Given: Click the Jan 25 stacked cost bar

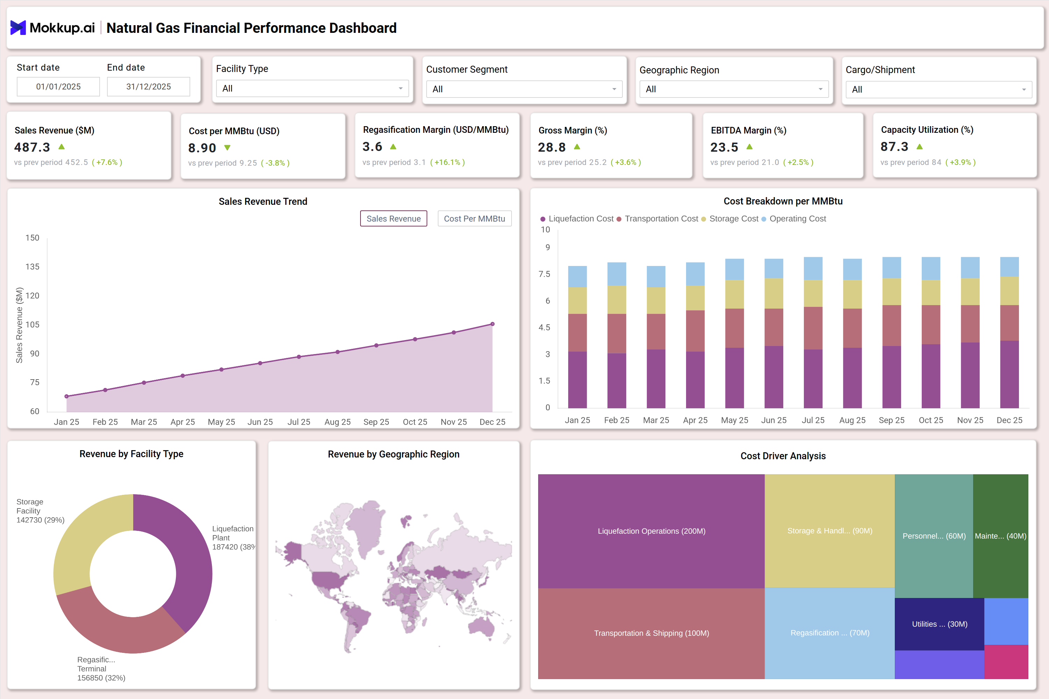Looking at the screenshot, I should pyautogui.click(x=577, y=337).
